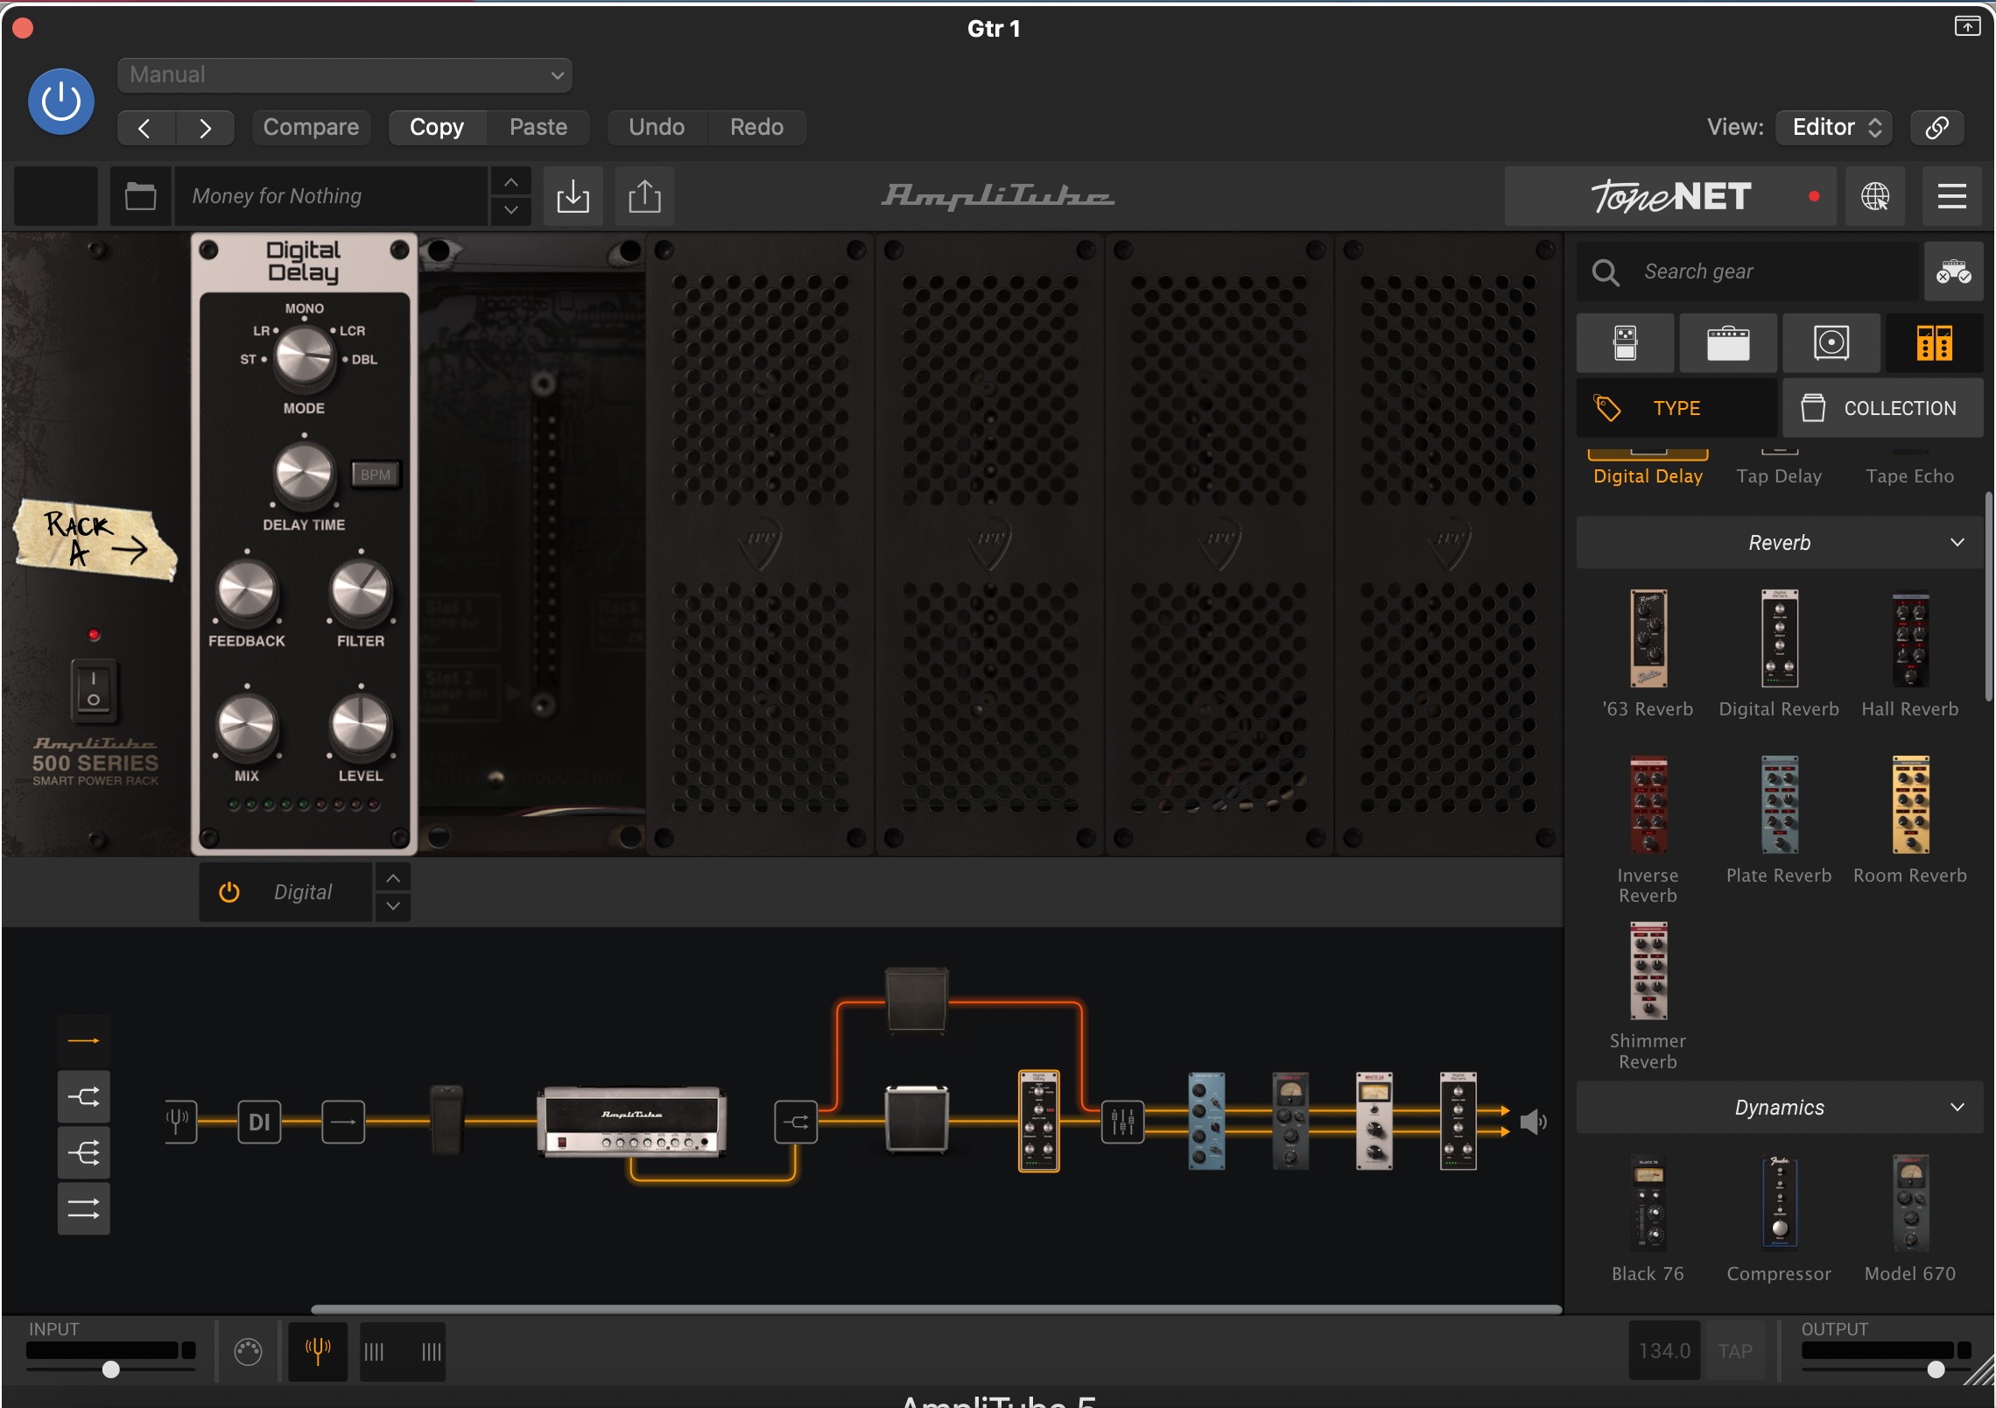Click the Compare button
The image size is (1996, 1408).
311,128
